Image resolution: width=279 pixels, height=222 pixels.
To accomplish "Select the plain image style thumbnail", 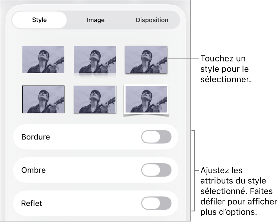I will coord(43,59).
